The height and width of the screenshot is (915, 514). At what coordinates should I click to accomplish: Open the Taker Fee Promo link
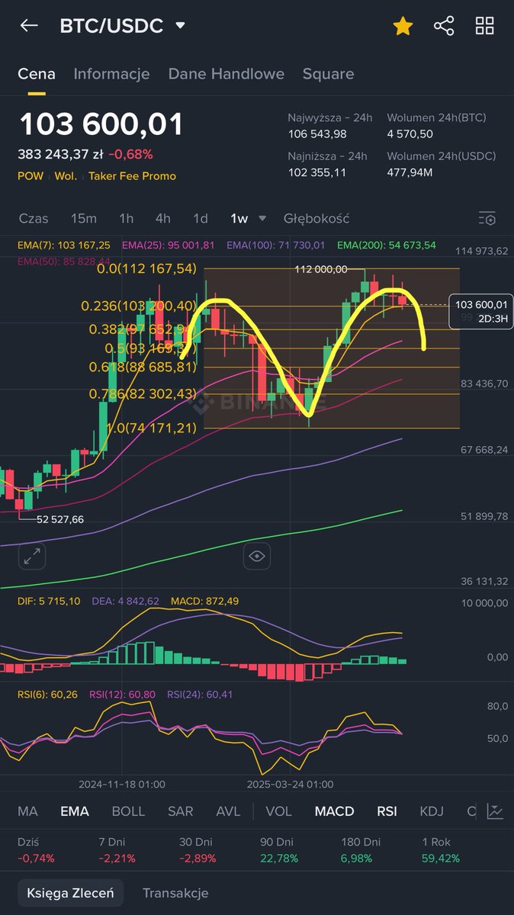(x=132, y=176)
